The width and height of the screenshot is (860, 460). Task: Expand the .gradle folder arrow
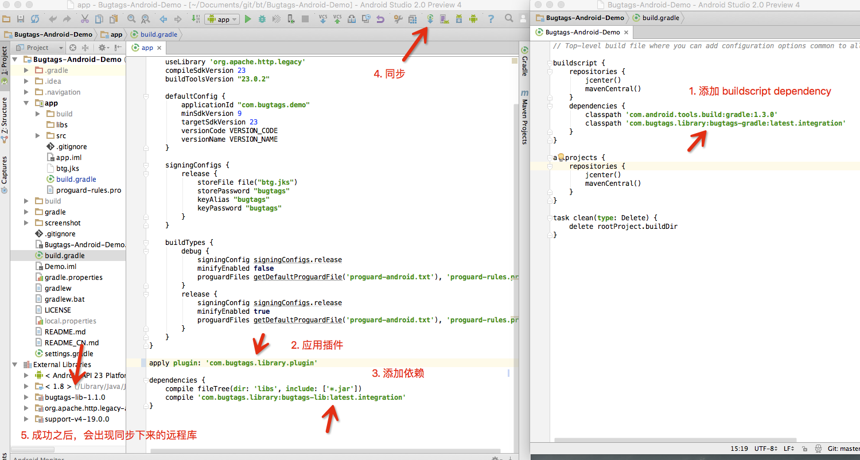tap(26, 71)
